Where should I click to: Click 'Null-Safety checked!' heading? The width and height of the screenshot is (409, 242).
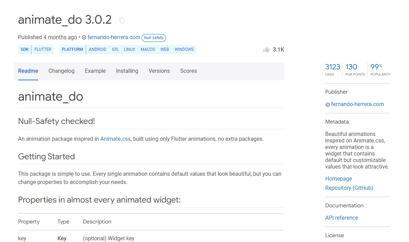(x=56, y=121)
